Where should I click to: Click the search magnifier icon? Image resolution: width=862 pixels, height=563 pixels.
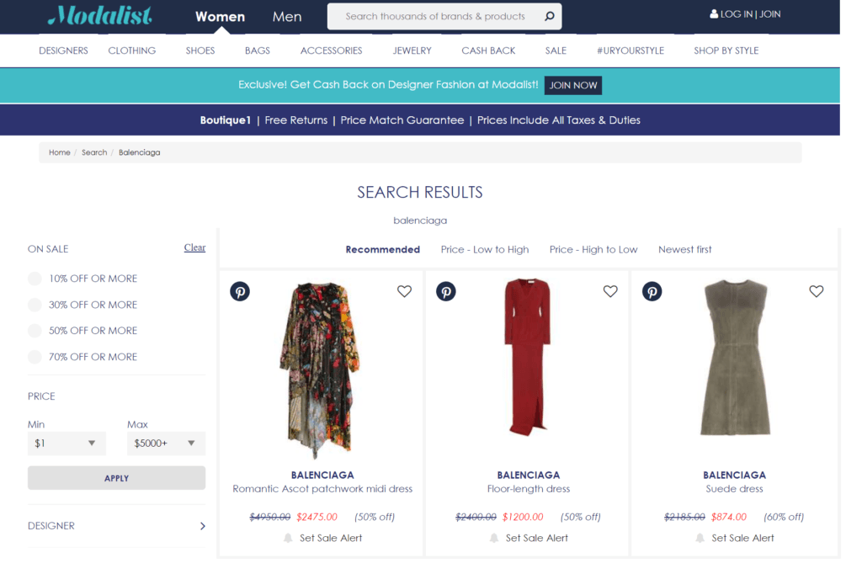[x=549, y=16]
